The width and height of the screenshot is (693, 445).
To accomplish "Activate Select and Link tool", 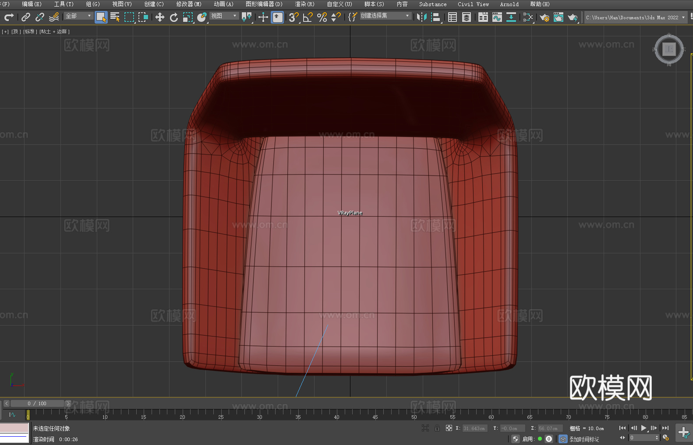I will pos(26,17).
